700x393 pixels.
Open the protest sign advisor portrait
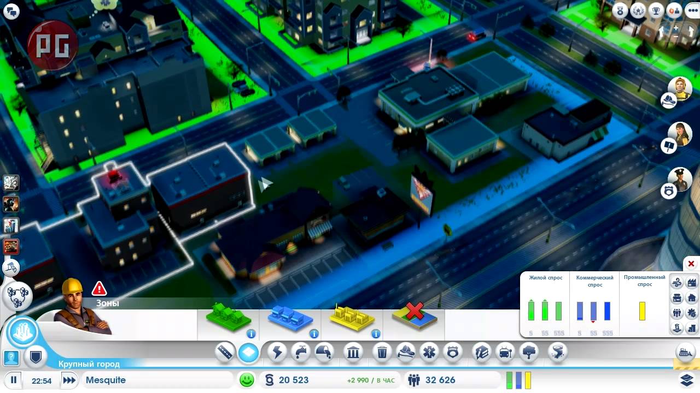(x=680, y=134)
